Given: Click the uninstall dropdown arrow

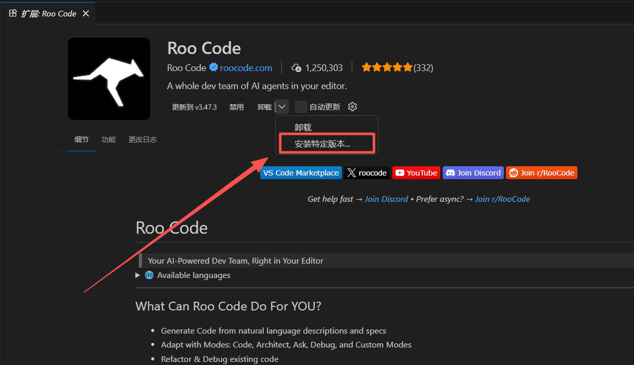Looking at the screenshot, I should [x=282, y=107].
